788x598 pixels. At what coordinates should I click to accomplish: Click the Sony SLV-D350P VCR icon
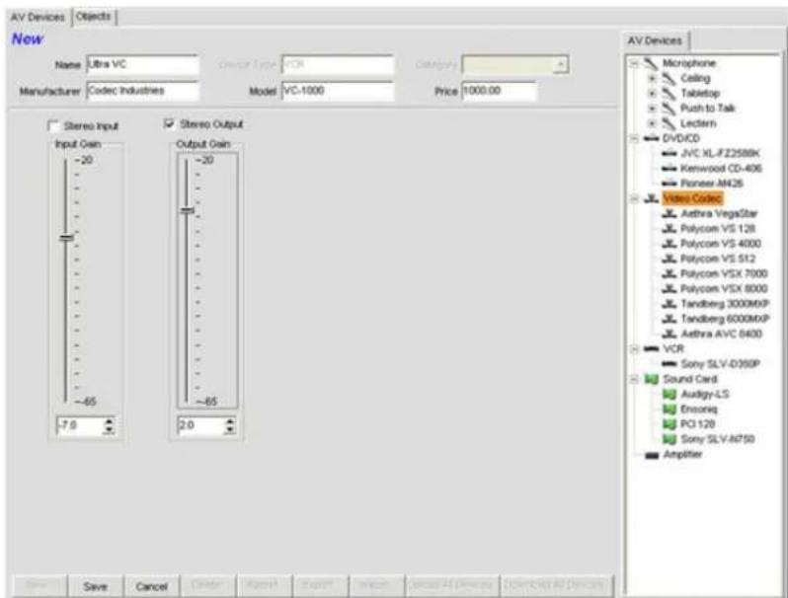(x=670, y=364)
